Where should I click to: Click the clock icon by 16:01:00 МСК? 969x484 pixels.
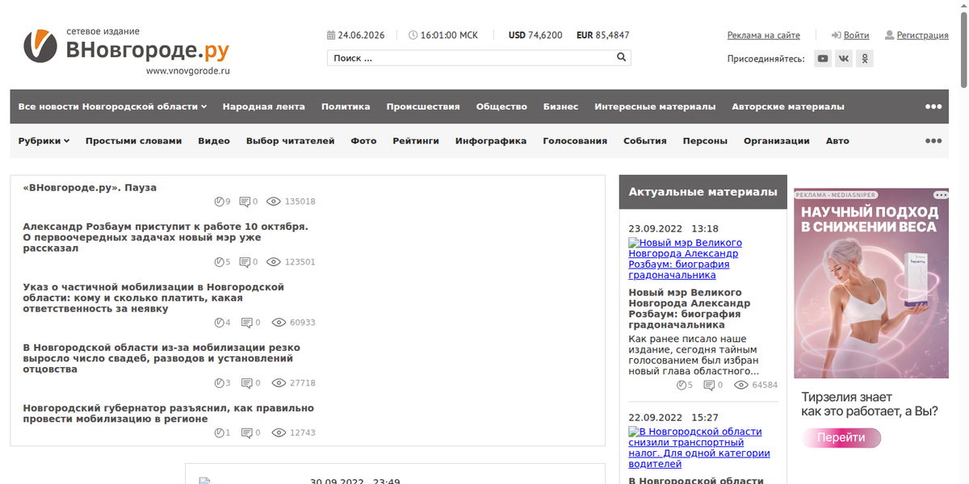[x=413, y=35]
